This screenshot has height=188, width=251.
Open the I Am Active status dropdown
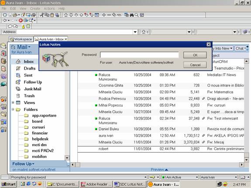point(197,177)
